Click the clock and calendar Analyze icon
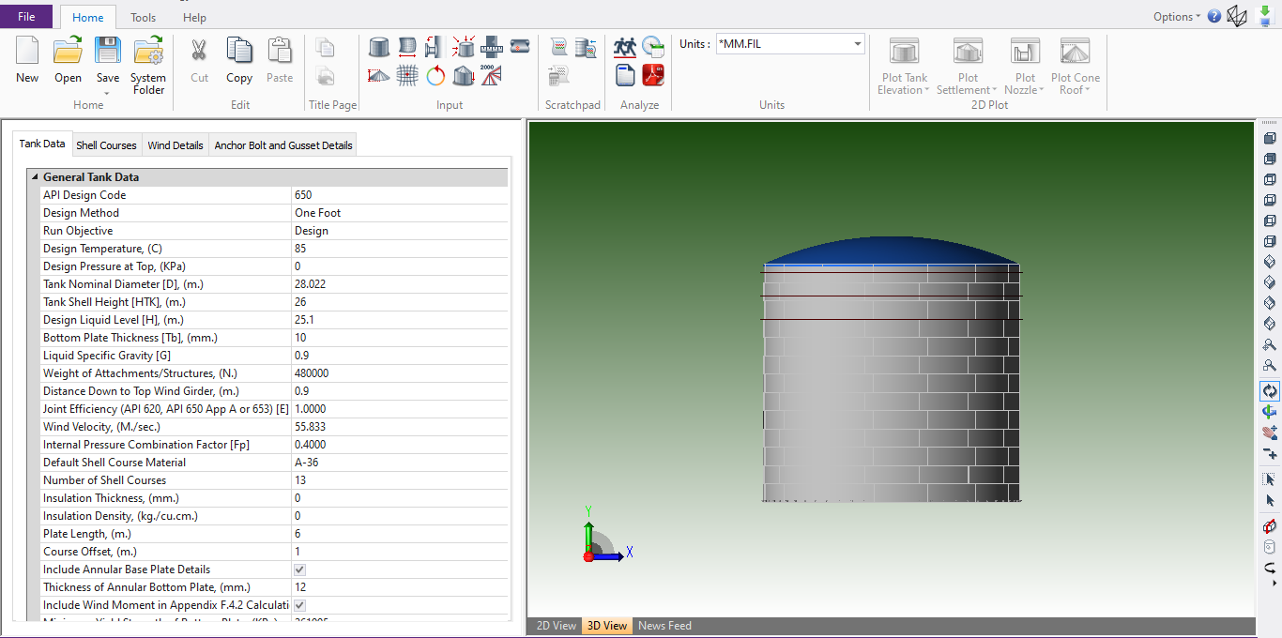The image size is (1282, 638). coord(653,47)
